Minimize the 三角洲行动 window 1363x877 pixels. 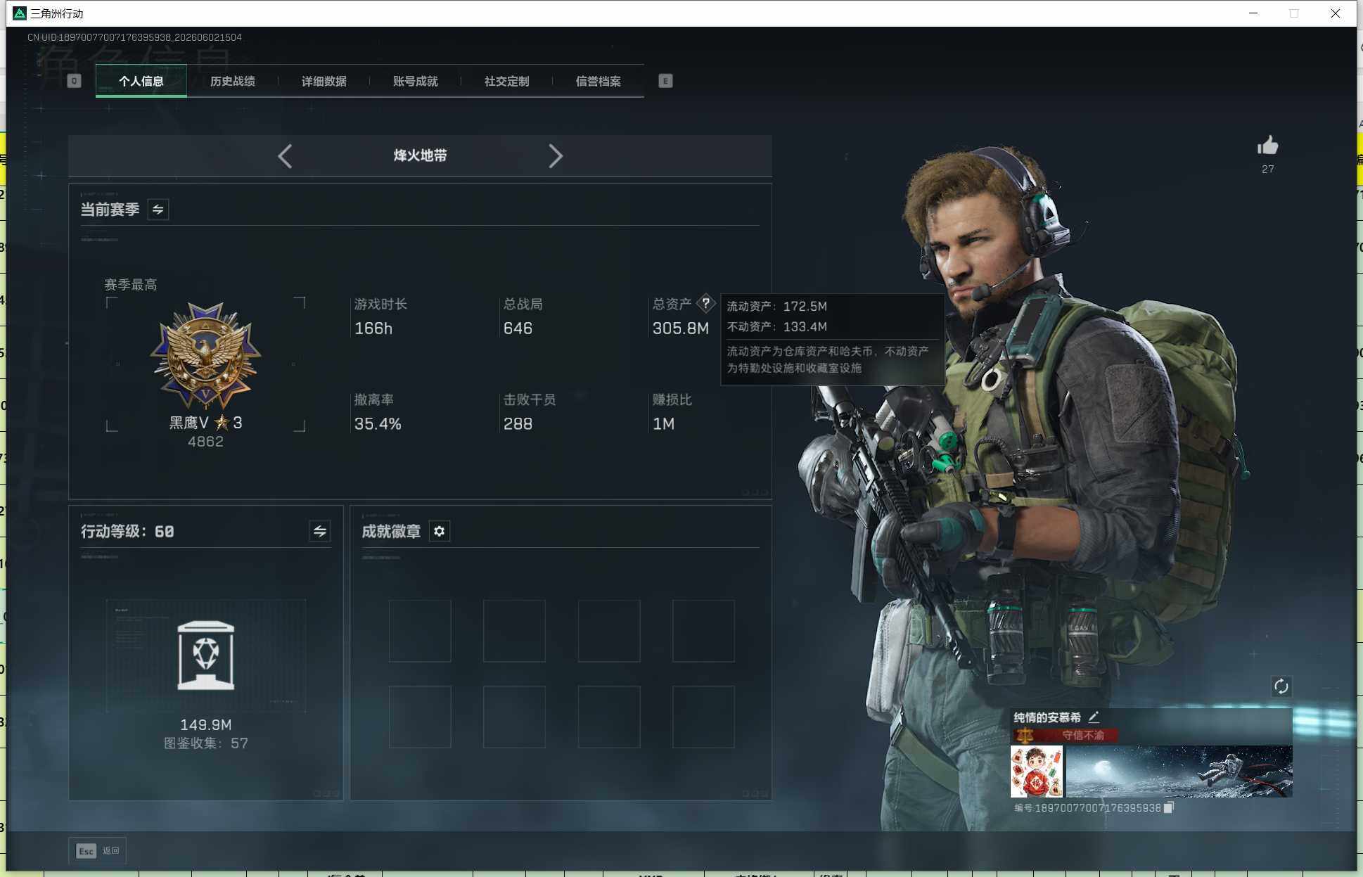pyautogui.click(x=1253, y=13)
